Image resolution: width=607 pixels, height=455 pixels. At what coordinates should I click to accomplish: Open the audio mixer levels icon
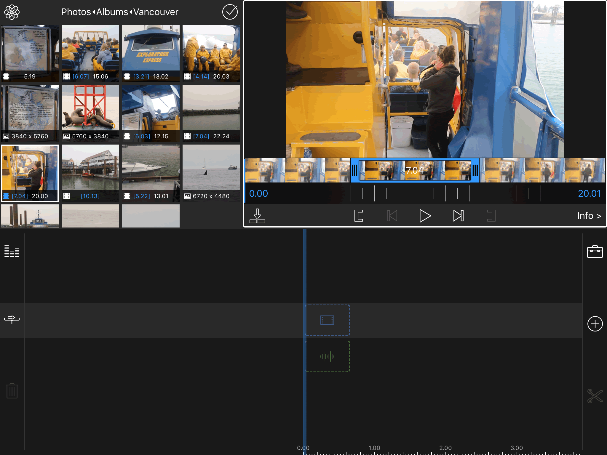(x=12, y=251)
